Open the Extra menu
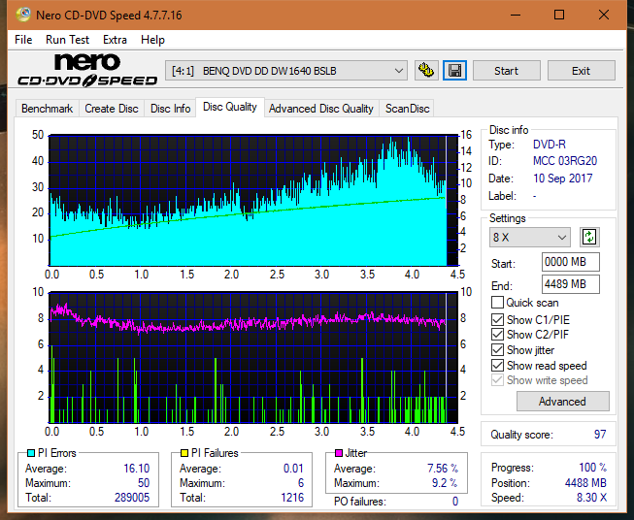The width and height of the screenshot is (634, 520). (115, 40)
